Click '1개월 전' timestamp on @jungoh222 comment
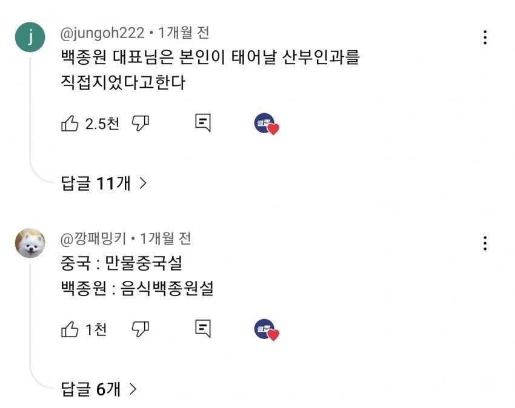Screen dimensions: 515x408 pos(184,33)
